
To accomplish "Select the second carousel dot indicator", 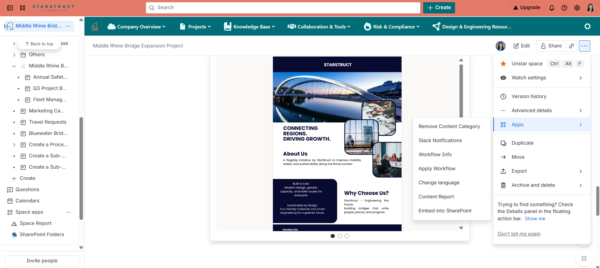I will coord(340,236).
